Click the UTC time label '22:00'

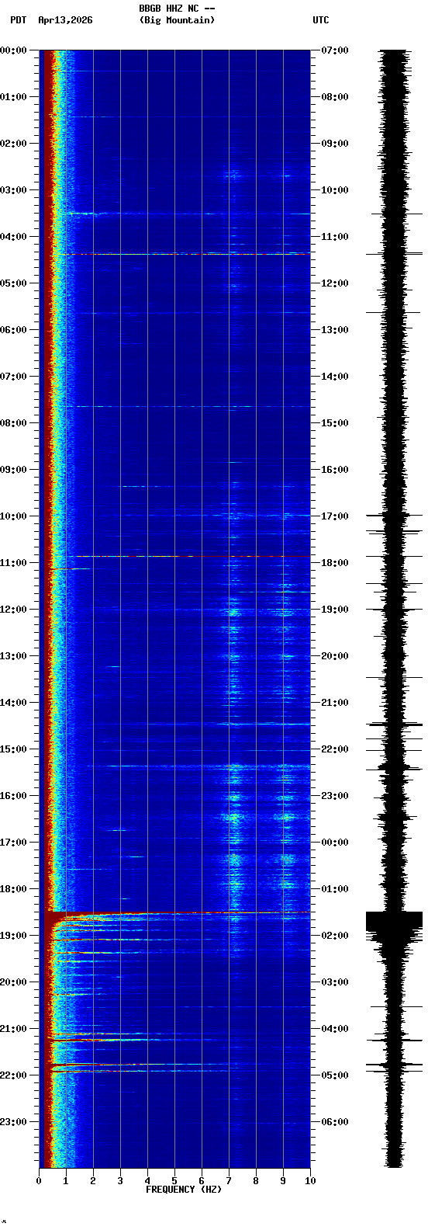click(x=335, y=749)
